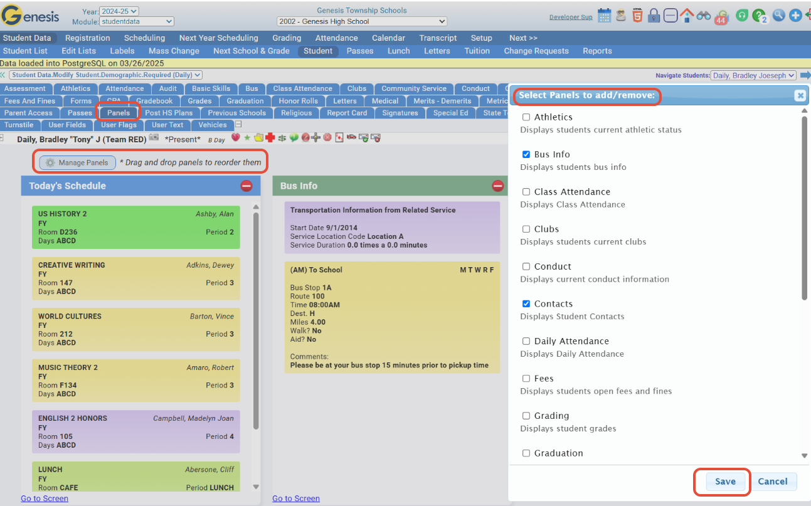Viewport: 811px width, 506px height.
Task: Go to next student with blue arrow
Action: (x=805, y=75)
